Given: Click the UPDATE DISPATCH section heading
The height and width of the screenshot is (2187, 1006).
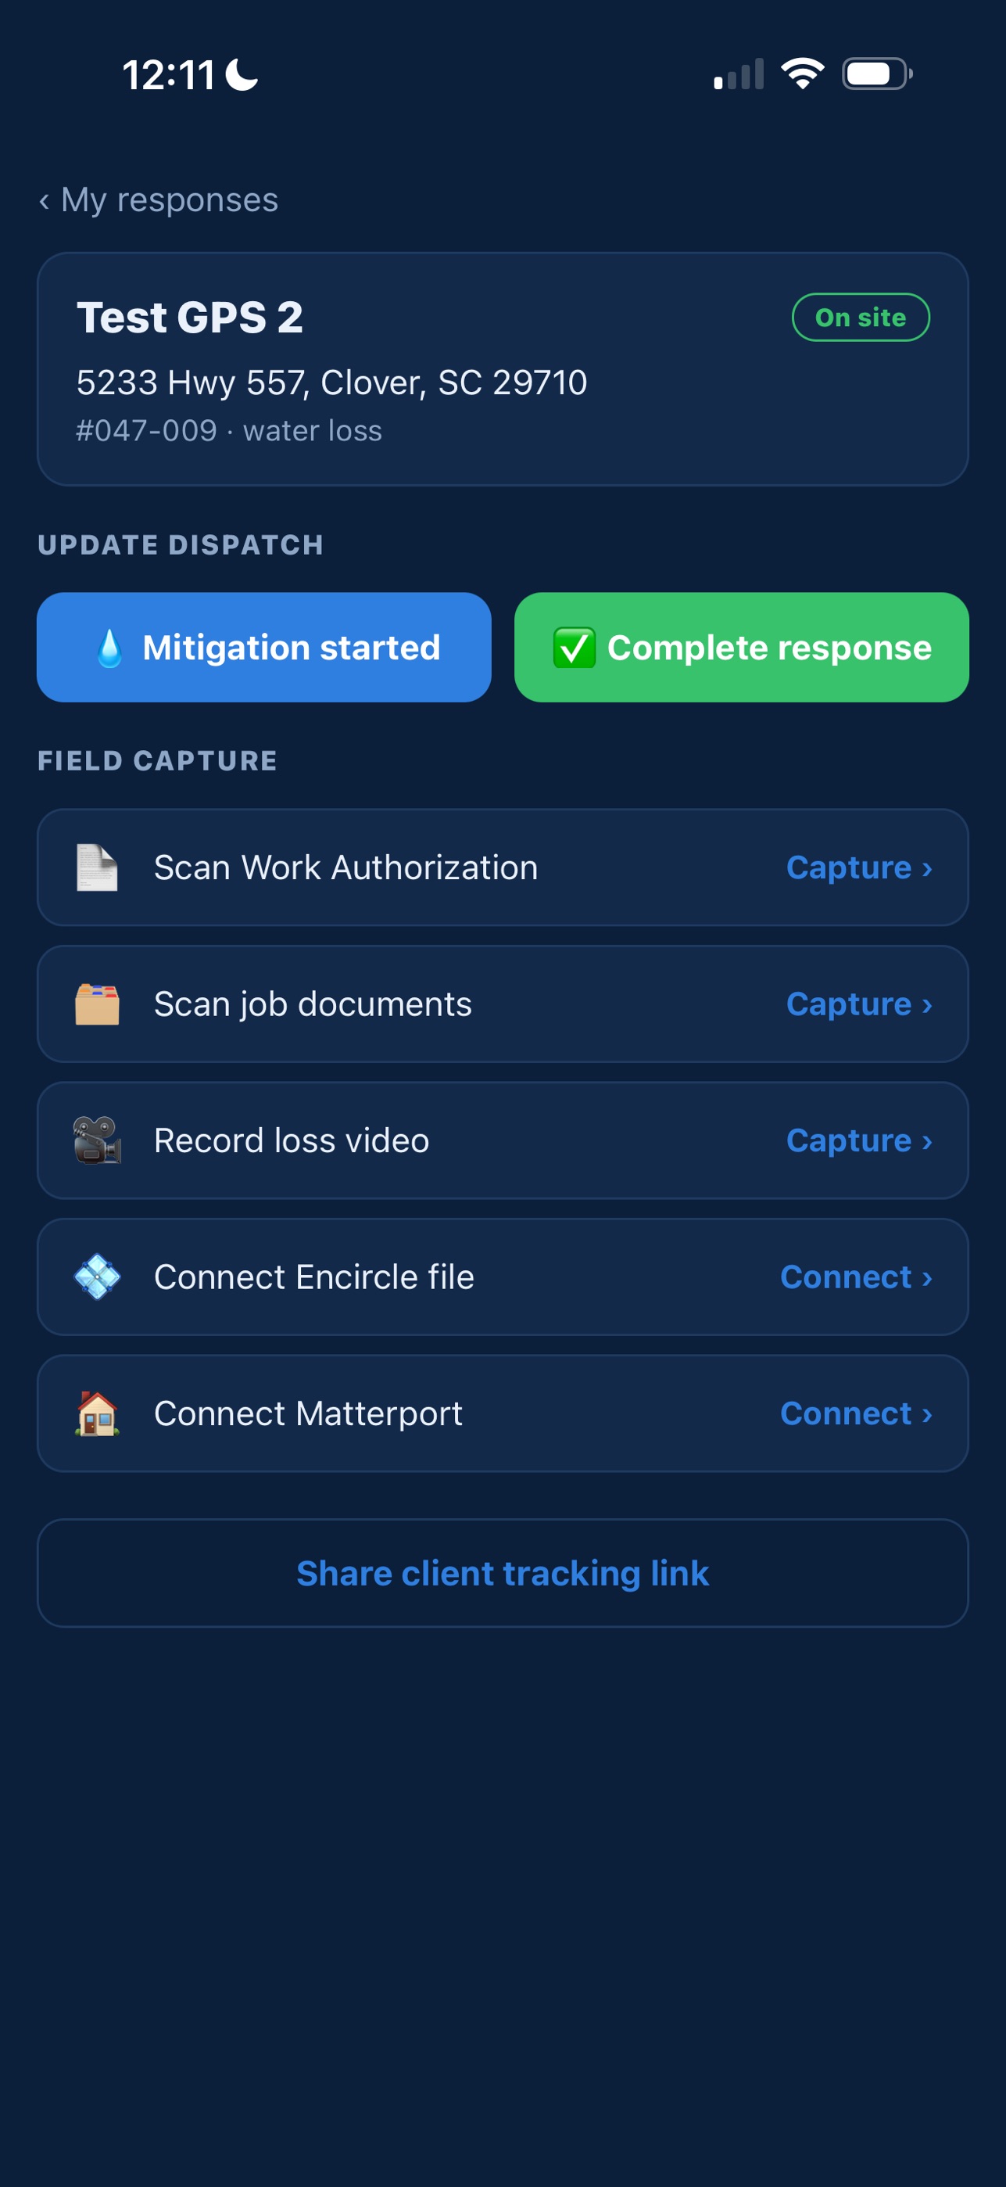Looking at the screenshot, I should [181, 545].
